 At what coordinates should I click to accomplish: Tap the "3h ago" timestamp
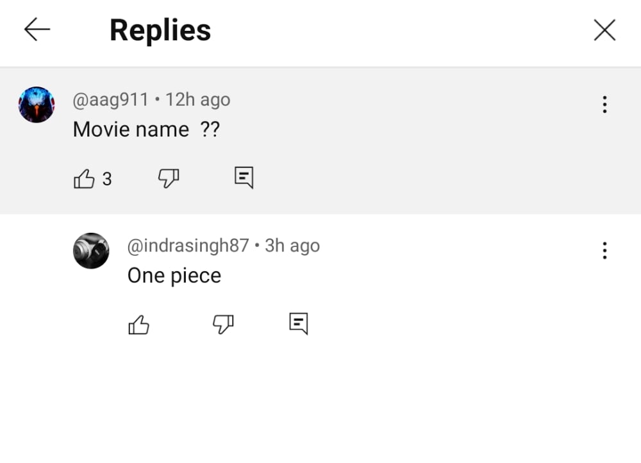pyautogui.click(x=292, y=246)
